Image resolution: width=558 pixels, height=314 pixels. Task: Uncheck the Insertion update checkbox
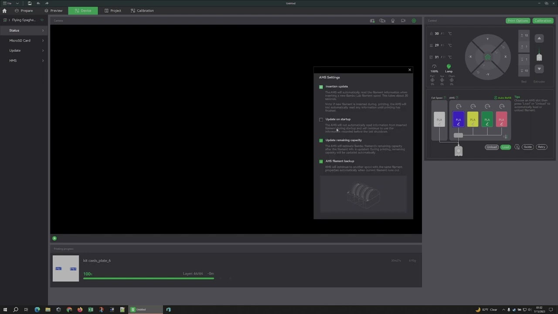(321, 87)
